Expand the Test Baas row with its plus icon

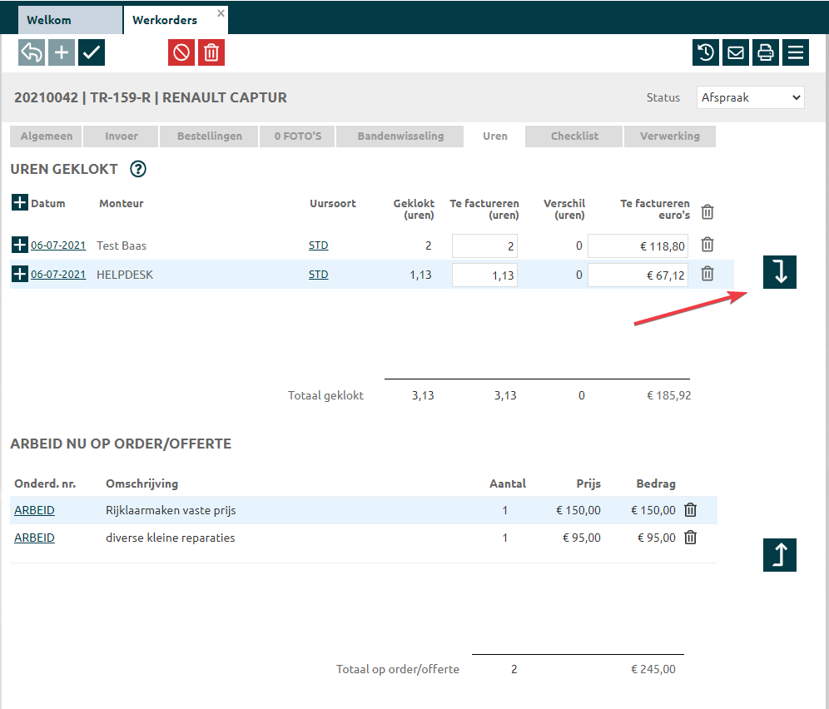click(x=20, y=245)
